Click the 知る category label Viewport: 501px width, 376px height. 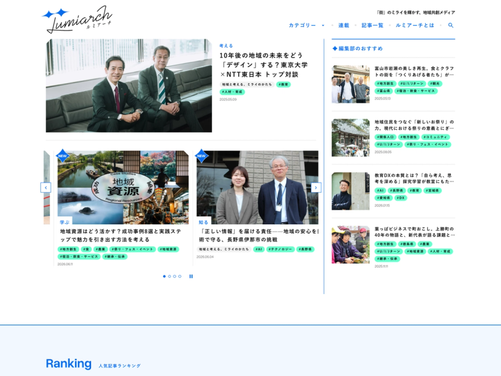tap(203, 222)
